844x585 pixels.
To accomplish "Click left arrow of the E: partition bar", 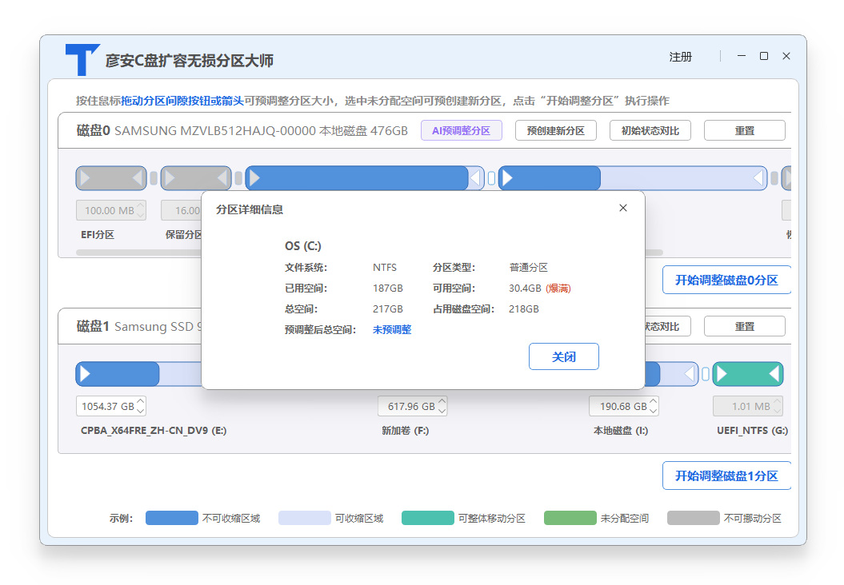I will coord(85,374).
